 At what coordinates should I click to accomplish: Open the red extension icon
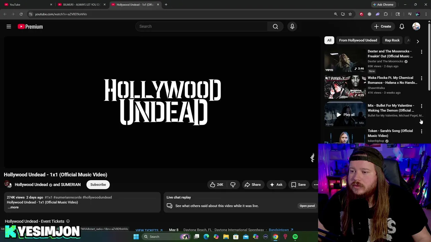click(361, 14)
